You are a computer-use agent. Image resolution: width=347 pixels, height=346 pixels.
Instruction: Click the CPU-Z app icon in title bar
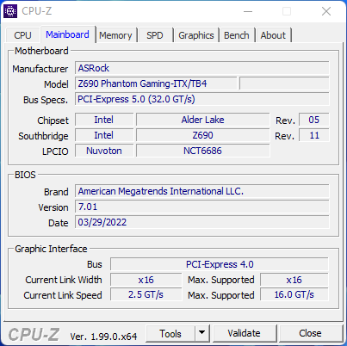(10, 11)
